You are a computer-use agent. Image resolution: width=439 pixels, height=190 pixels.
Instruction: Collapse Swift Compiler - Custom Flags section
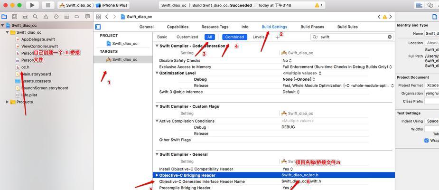click(x=157, y=106)
